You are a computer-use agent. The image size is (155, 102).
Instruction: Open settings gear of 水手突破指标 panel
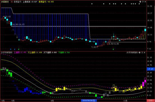pyautogui.click(x=140, y=53)
